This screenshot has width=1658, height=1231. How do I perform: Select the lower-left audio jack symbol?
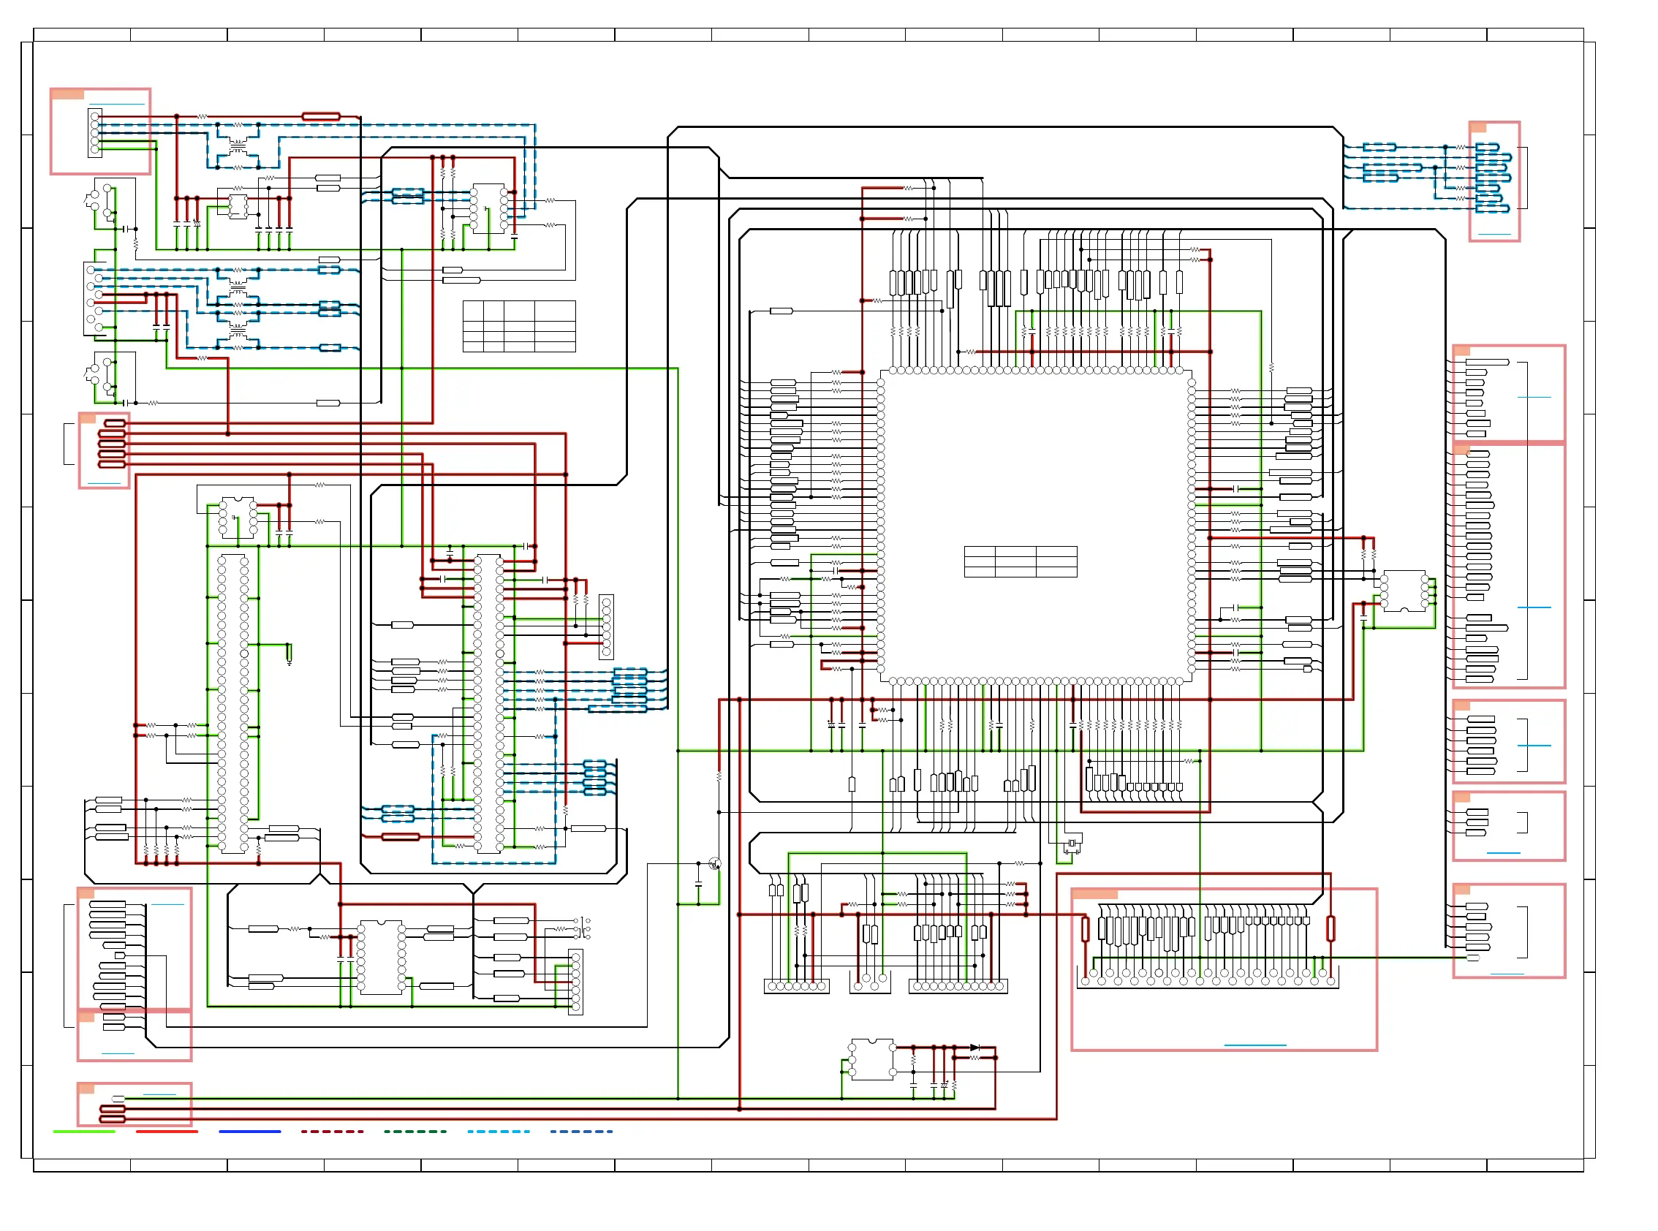(x=99, y=374)
